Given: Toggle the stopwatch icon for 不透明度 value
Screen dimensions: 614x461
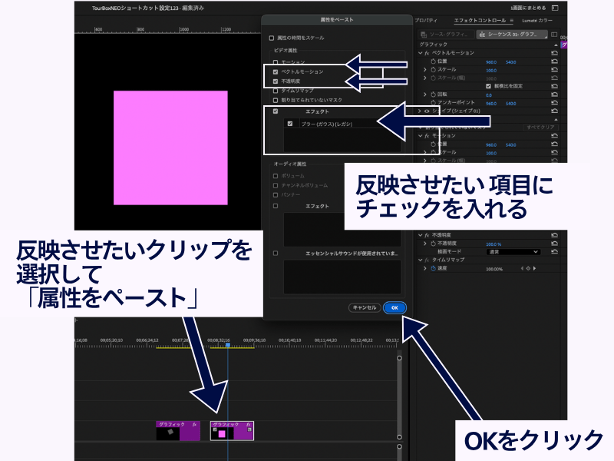Looking at the screenshot, I should tap(433, 244).
